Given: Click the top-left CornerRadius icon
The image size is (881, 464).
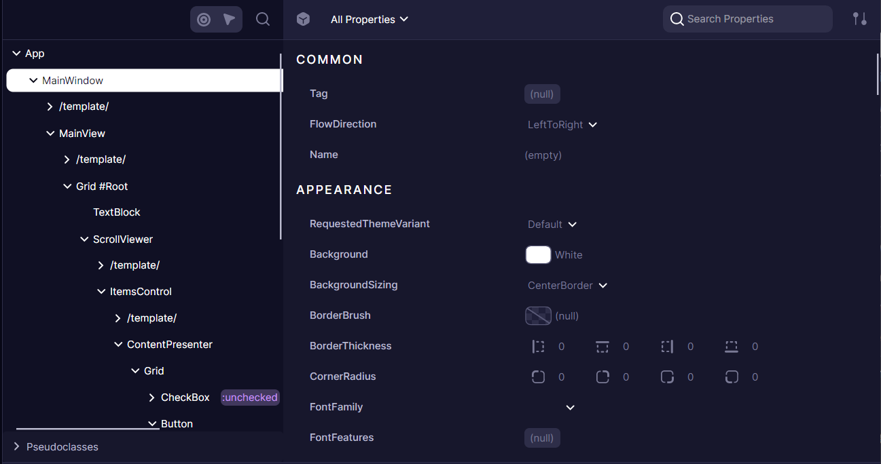Looking at the screenshot, I should (x=538, y=376).
